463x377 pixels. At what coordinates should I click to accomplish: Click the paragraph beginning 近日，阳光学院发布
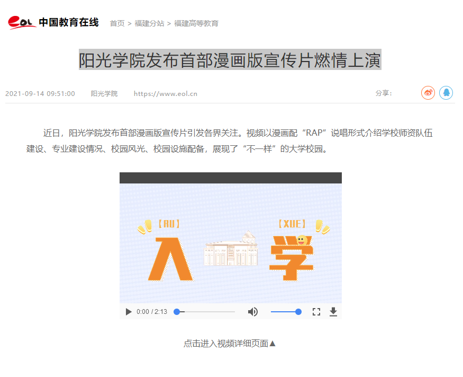pos(230,141)
